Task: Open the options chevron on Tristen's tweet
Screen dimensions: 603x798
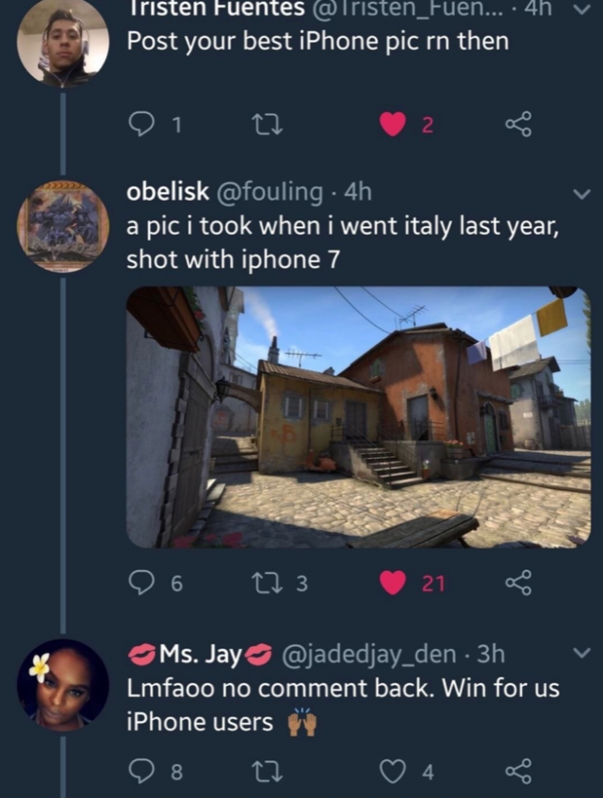Action: click(583, 9)
